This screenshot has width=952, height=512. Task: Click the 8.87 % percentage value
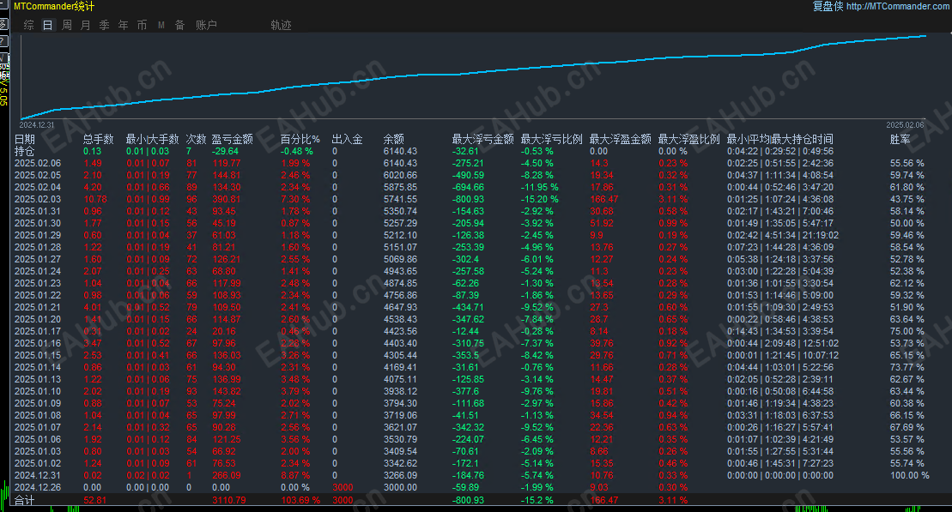tap(295, 475)
